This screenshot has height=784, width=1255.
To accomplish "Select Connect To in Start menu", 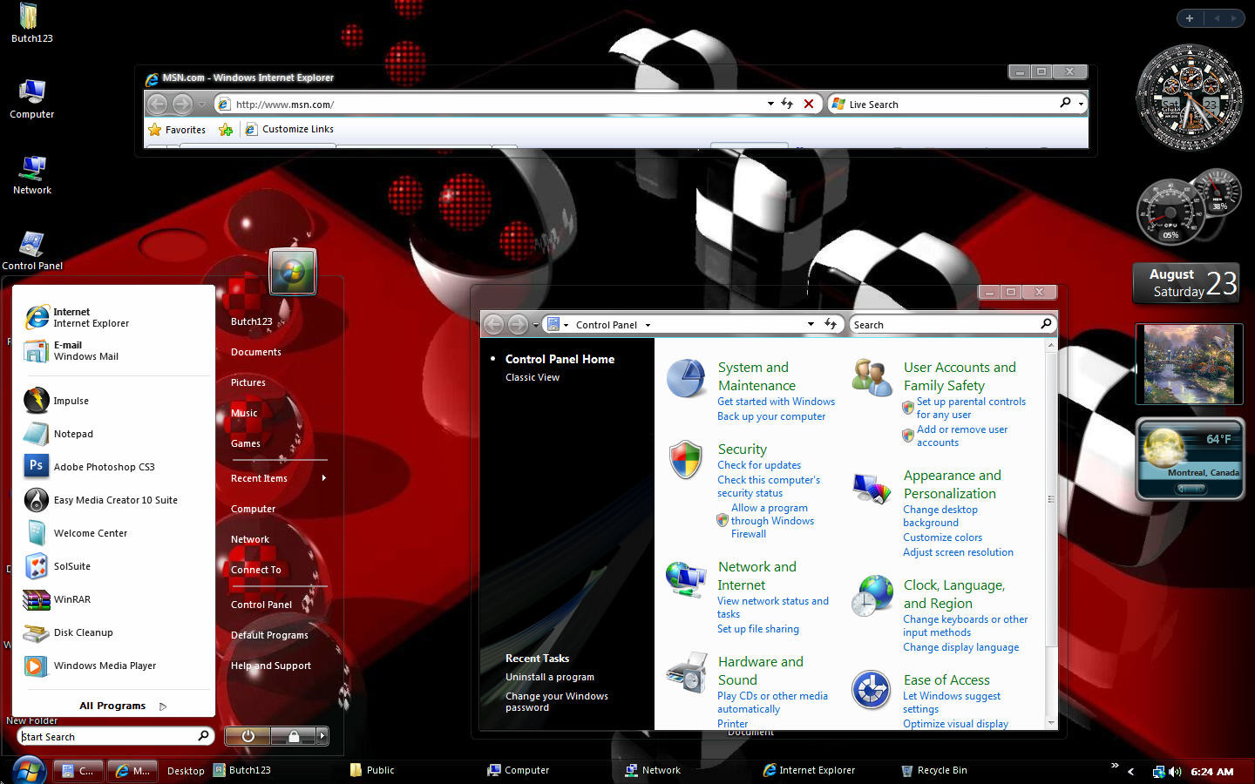I will (x=256, y=570).
